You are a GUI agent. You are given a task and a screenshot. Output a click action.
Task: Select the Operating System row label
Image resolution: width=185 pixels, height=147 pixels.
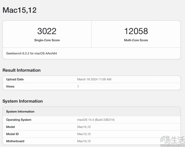[18, 120]
